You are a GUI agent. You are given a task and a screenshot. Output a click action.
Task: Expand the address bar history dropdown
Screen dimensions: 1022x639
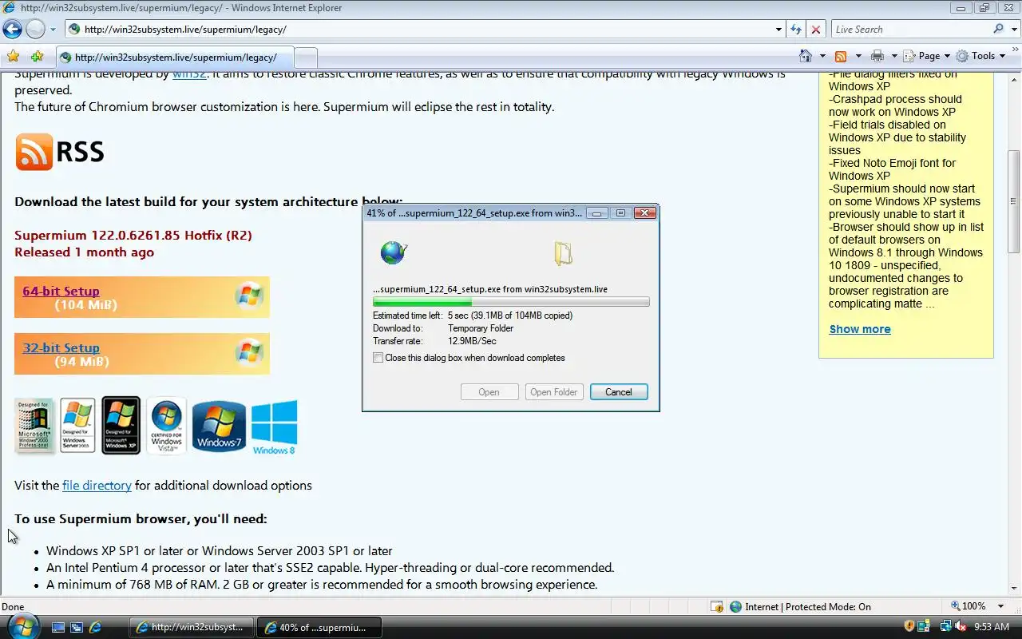click(x=779, y=30)
